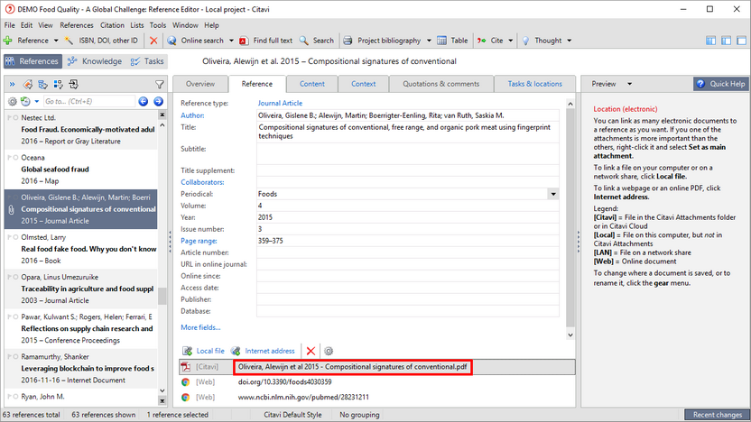Click the Recent changes button in the status bar

pos(717,415)
